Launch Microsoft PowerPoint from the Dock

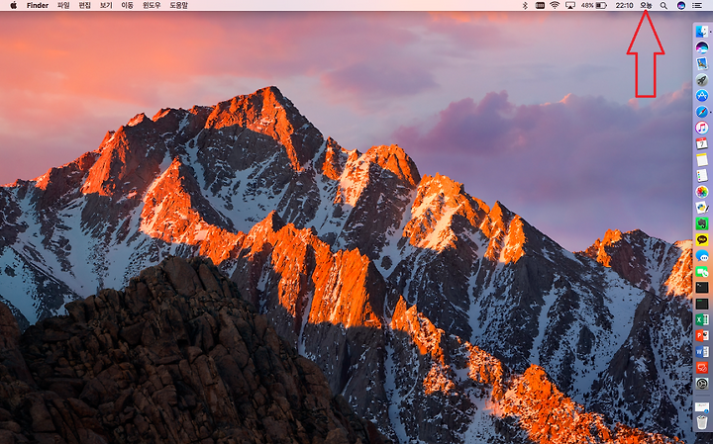[x=702, y=335]
